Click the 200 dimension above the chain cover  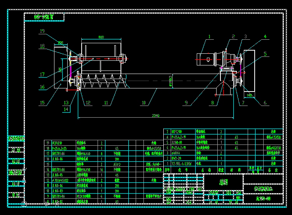pos(61,42)
